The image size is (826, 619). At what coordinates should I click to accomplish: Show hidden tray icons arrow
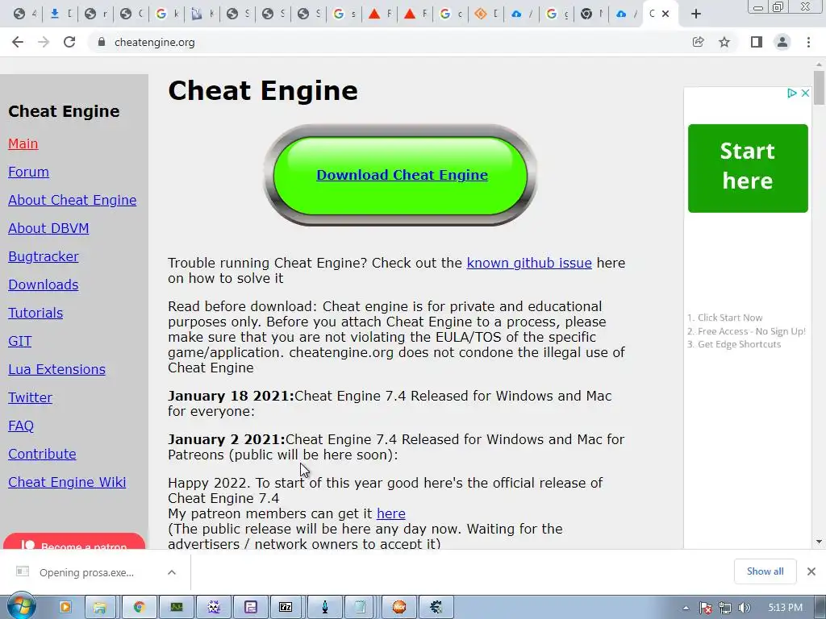[686, 608]
